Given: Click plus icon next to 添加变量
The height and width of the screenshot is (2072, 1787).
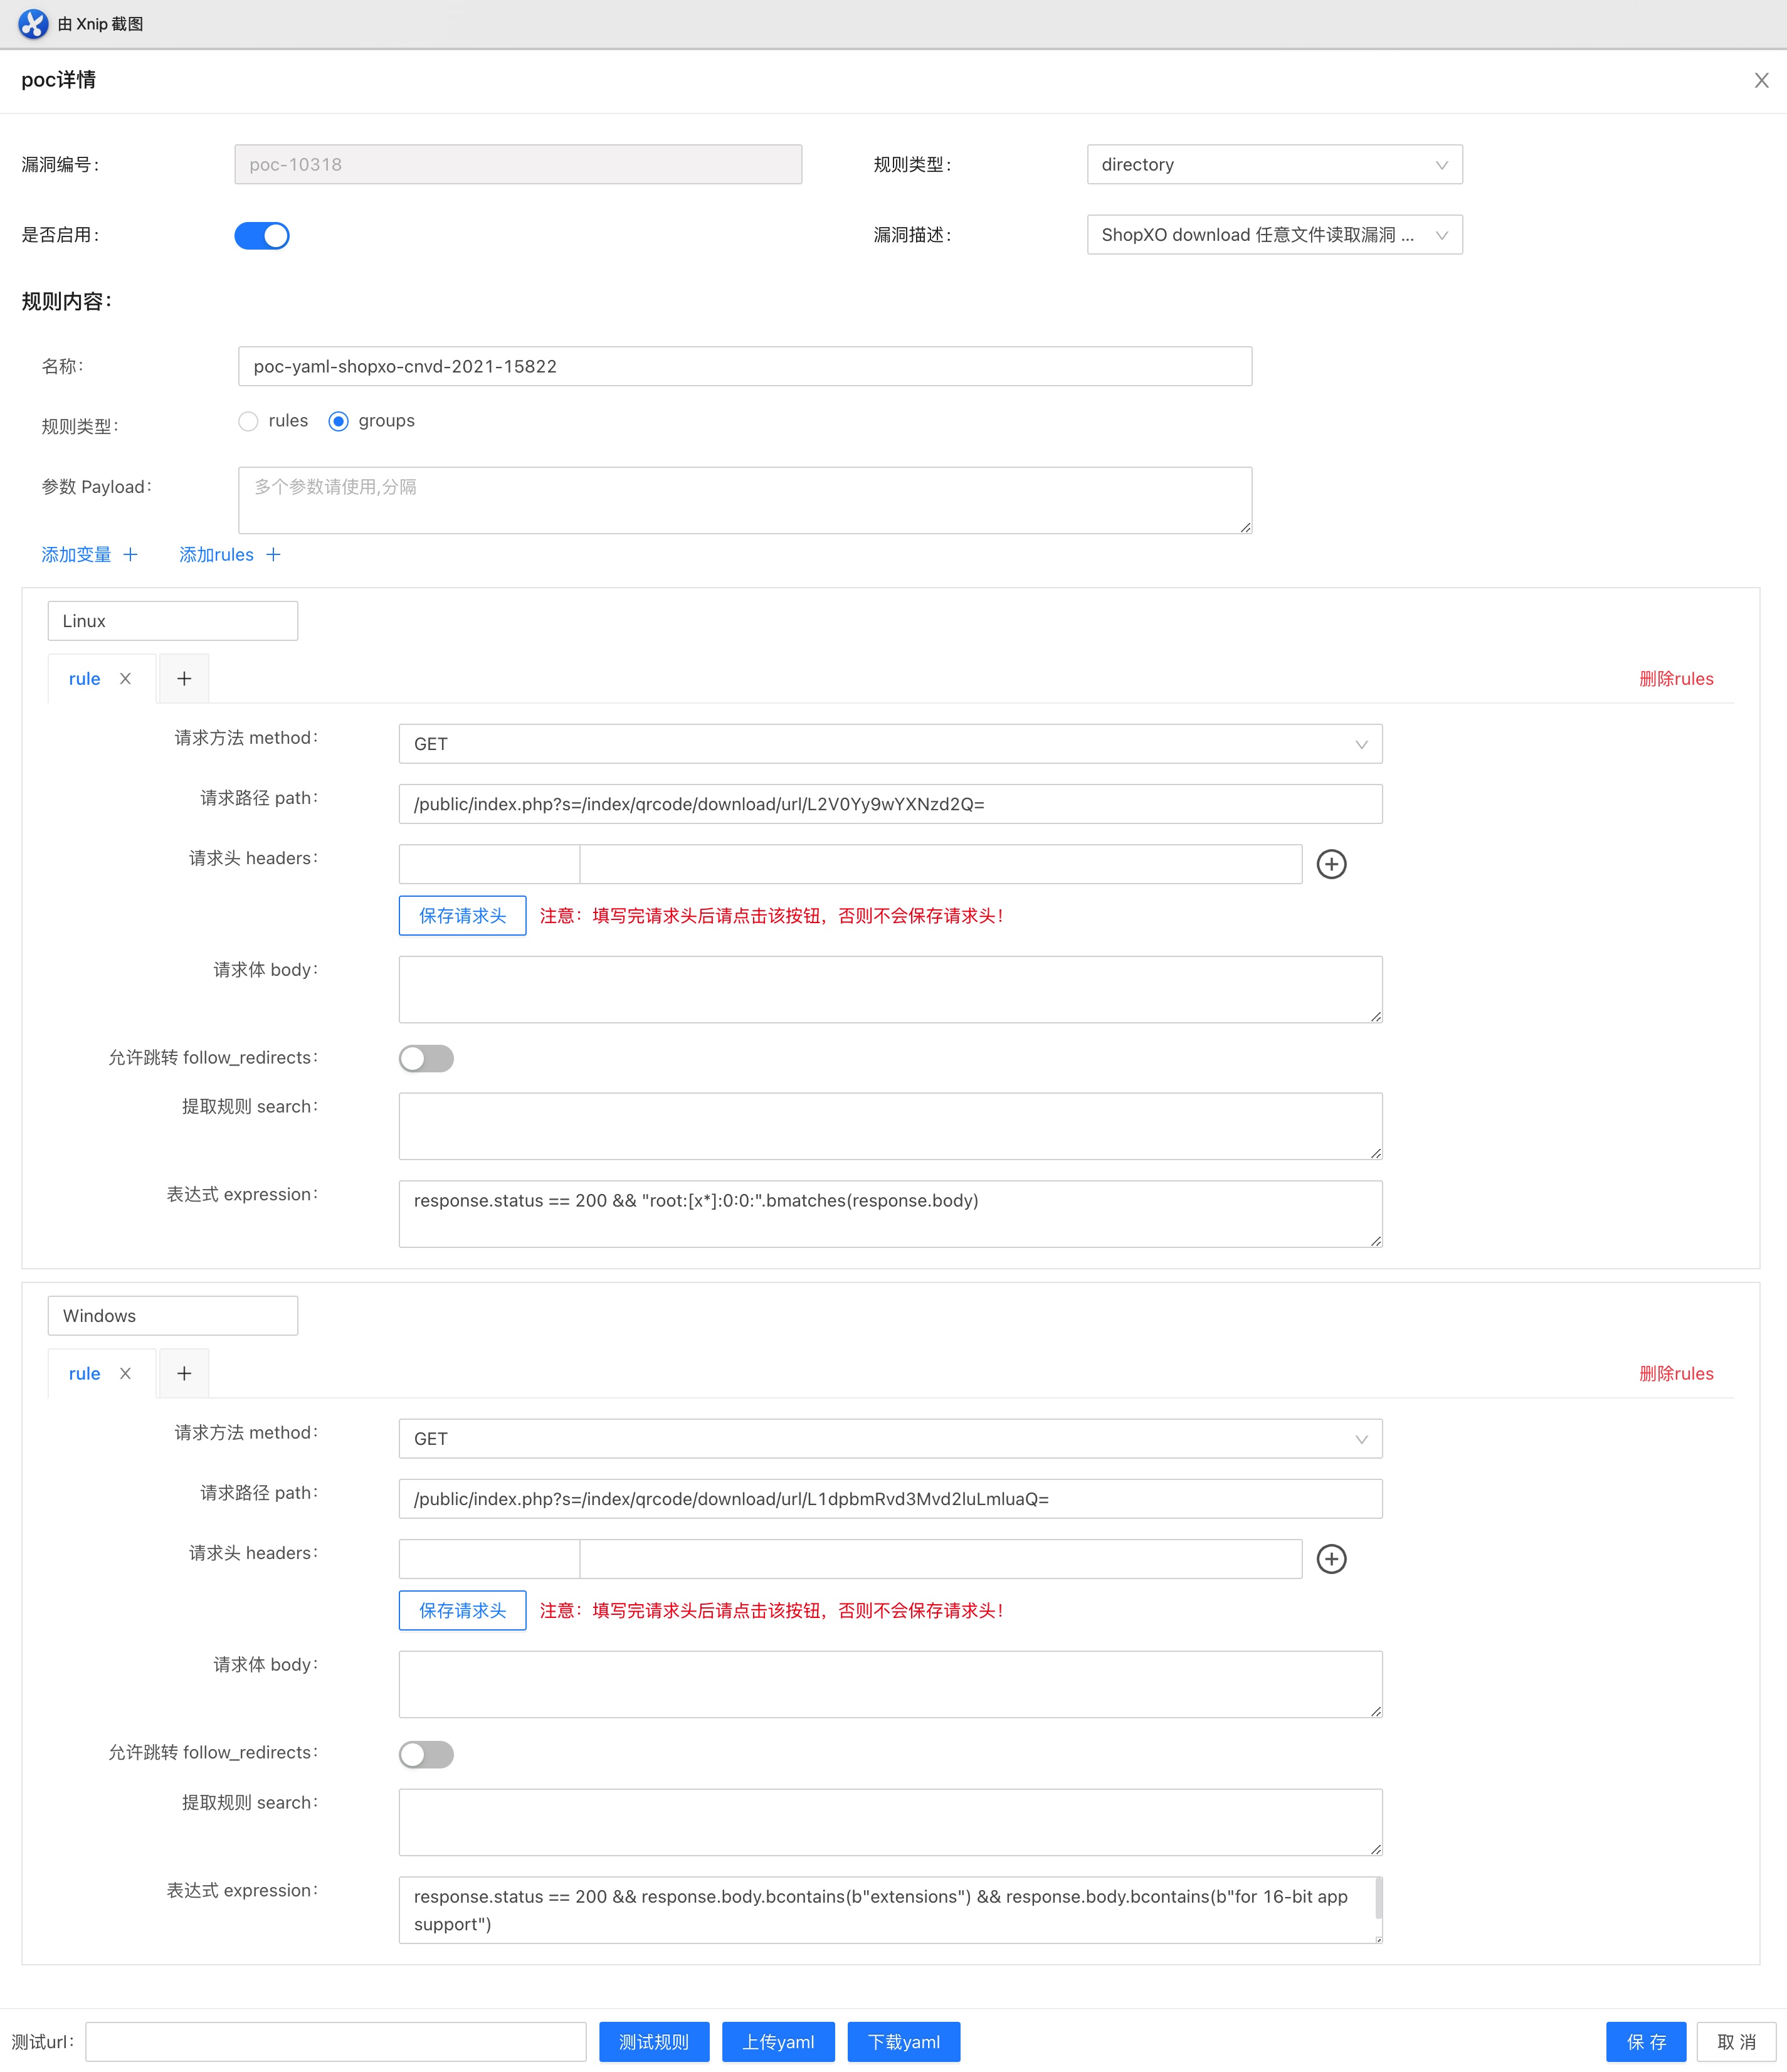Looking at the screenshot, I should (x=130, y=555).
